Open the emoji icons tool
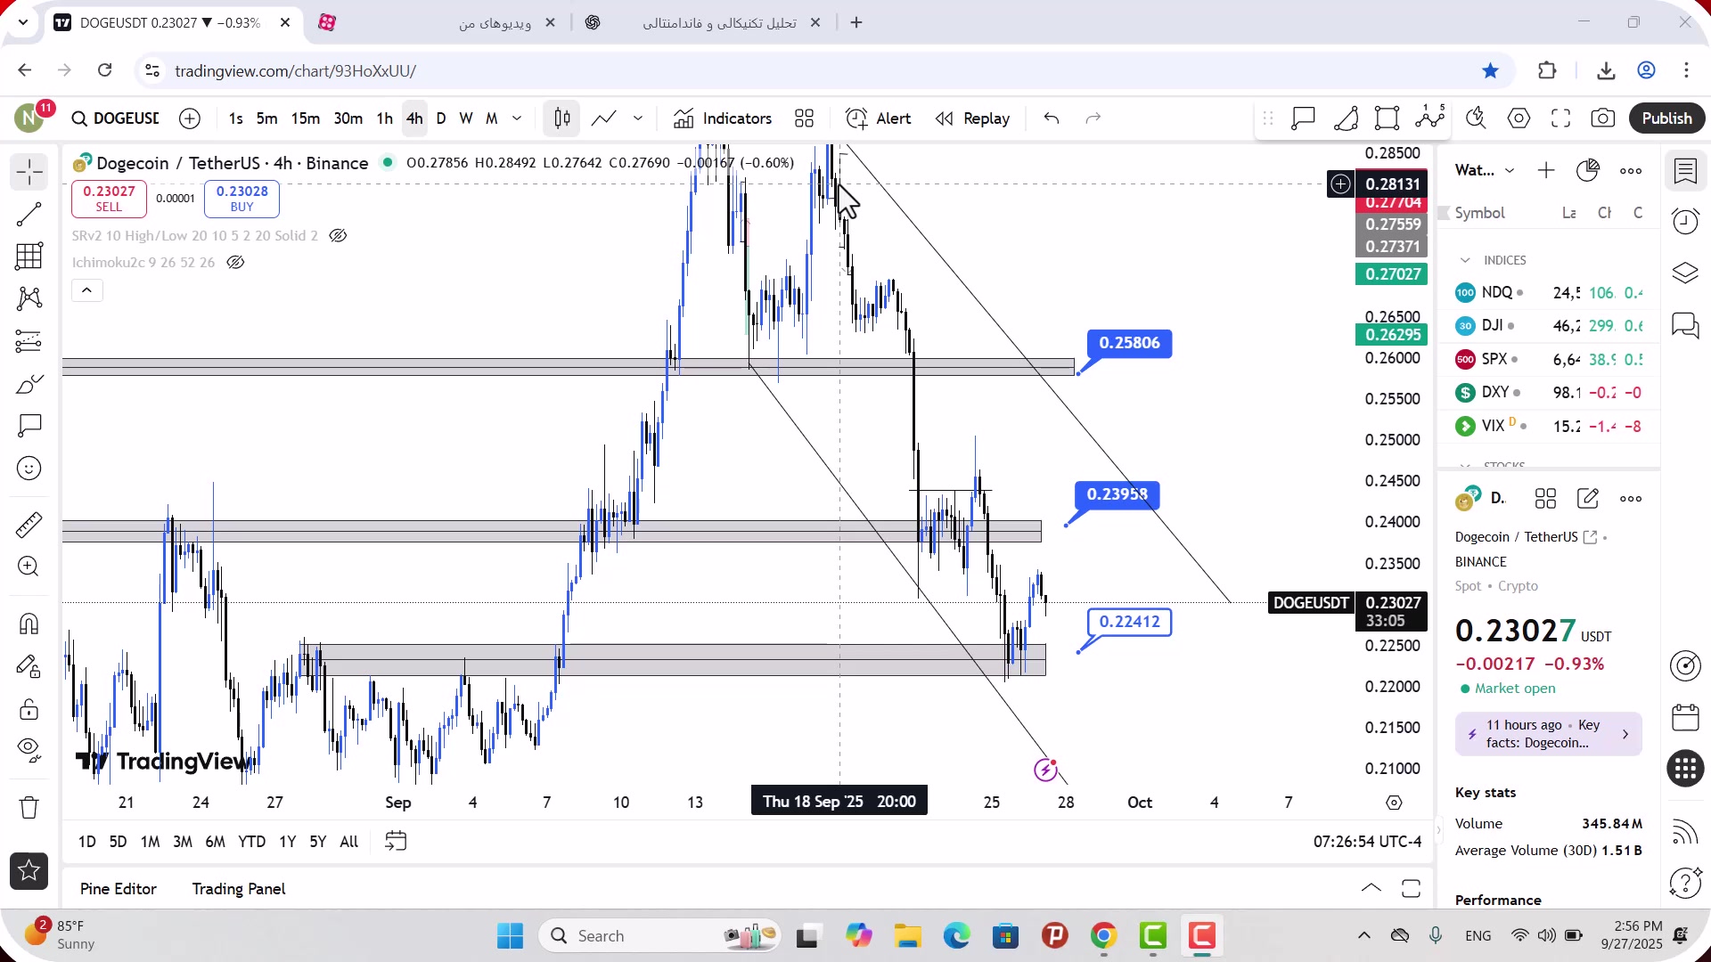 (x=29, y=469)
